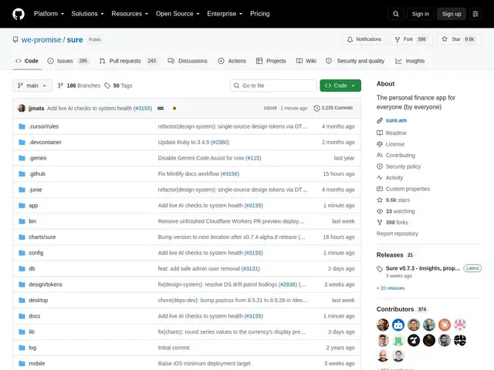This screenshot has width=494, height=370.
Task: Open the Report repository link
Action: pyautogui.click(x=398, y=234)
